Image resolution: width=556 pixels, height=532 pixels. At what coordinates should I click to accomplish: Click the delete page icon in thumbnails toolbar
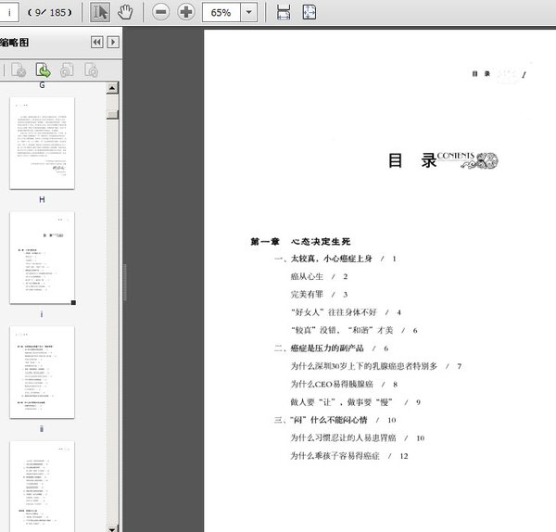click(19, 70)
